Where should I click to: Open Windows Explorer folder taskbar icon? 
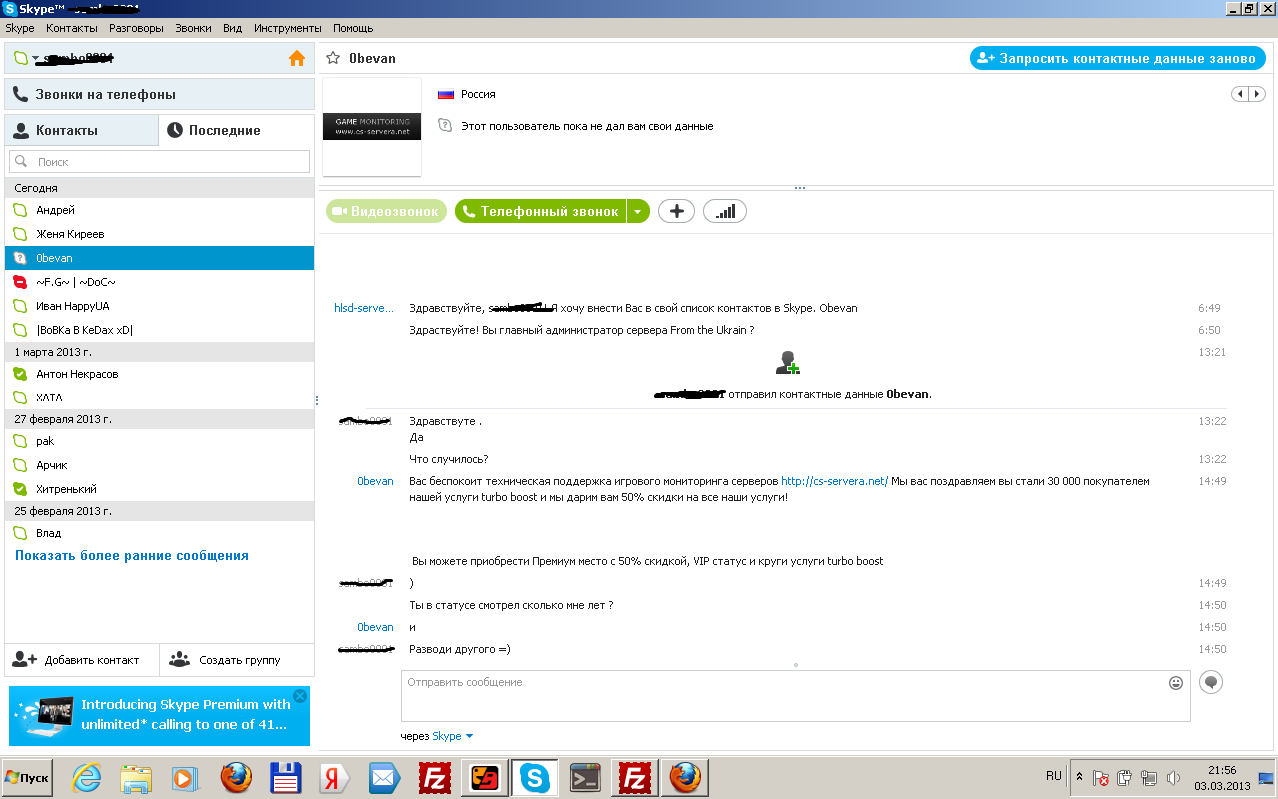pyautogui.click(x=136, y=777)
